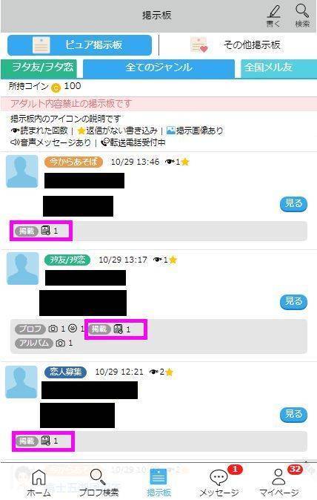The image size is (317, 500).
Task: Click avatar of the 今からあそぼ post
Action: [22, 171]
